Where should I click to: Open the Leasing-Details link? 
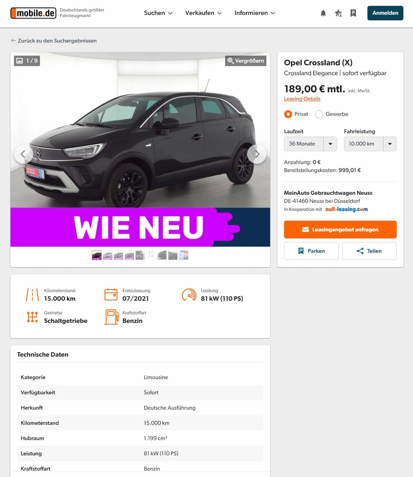(302, 99)
